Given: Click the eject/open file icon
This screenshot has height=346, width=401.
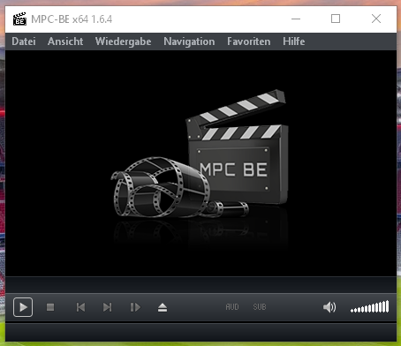Looking at the screenshot, I should coord(163,307).
